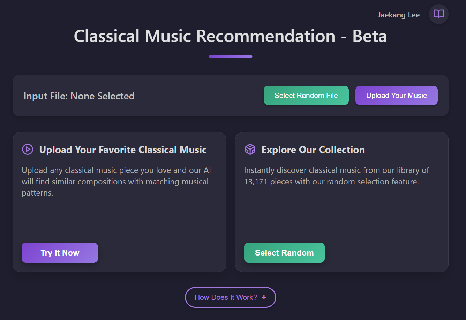The width and height of the screenshot is (466, 320).
Task: Click the text mentioning 13,171 pieces
Action: pos(337,176)
